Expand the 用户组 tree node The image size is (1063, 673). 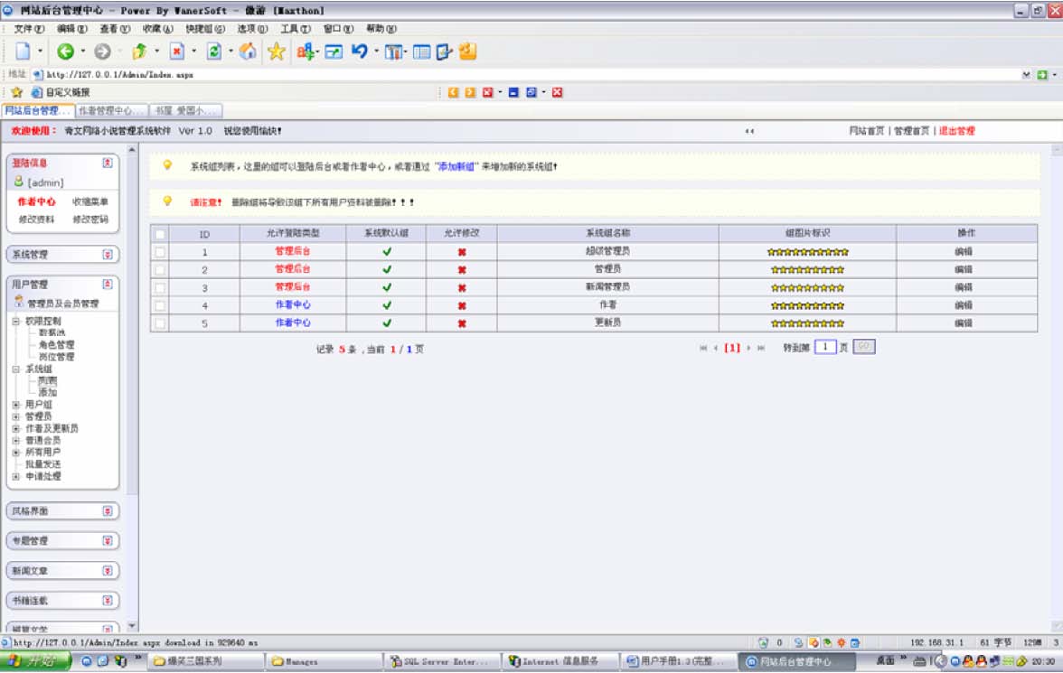(15, 405)
